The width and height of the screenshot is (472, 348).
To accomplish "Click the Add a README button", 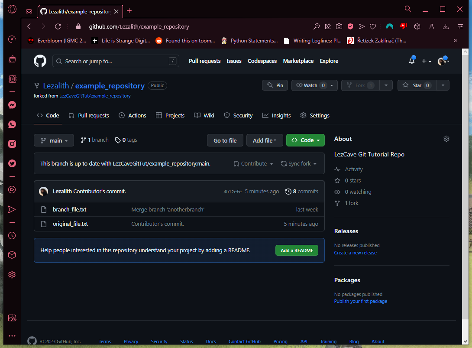I will 297,250.
